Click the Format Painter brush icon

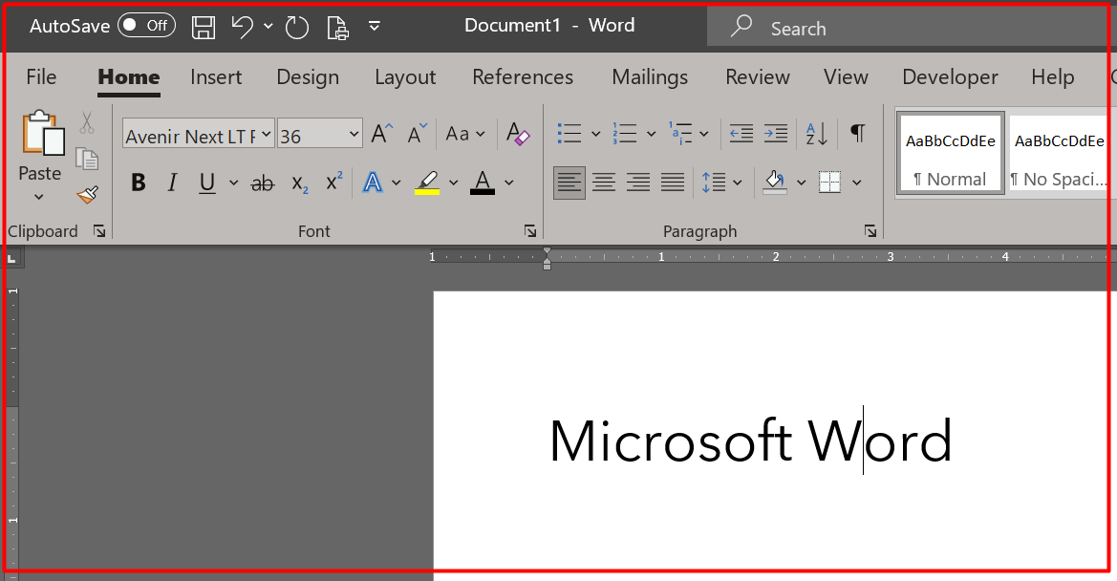[88, 194]
